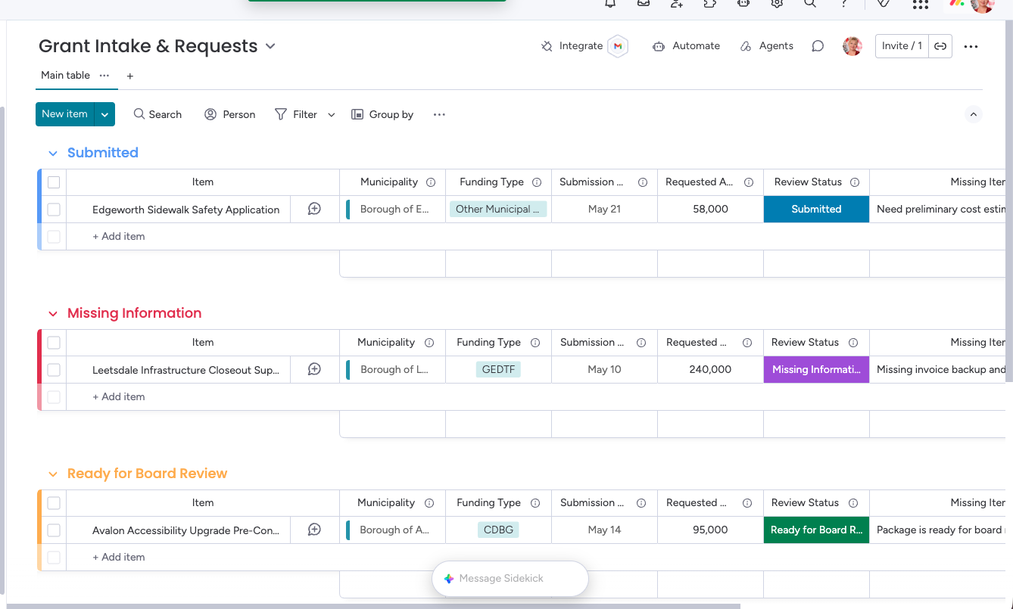Add a new board view with plus icon
The width and height of the screenshot is (1013, 609).
[130, 76]
